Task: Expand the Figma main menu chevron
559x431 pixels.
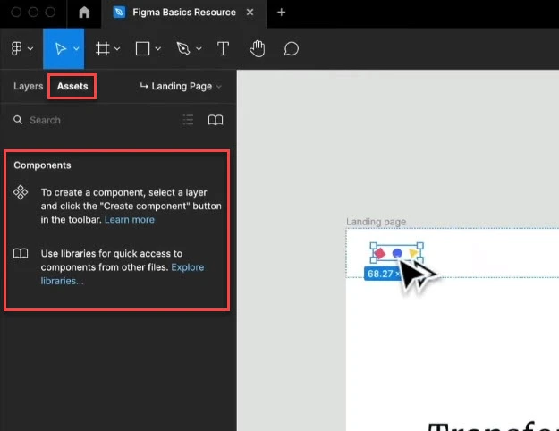Action: tap(30, 48)
